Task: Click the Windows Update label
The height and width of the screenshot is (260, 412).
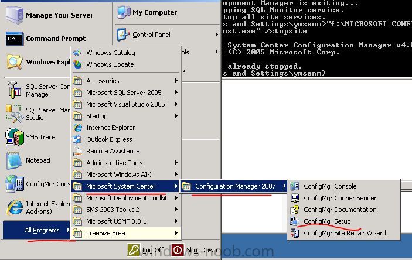Action: click(110, 64)
